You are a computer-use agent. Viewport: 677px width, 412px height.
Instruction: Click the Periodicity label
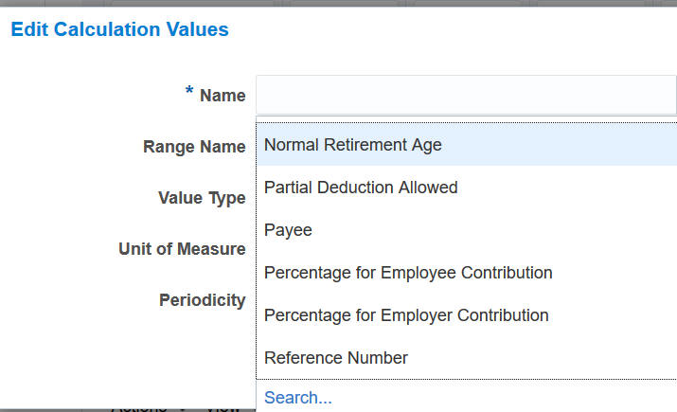202,300
